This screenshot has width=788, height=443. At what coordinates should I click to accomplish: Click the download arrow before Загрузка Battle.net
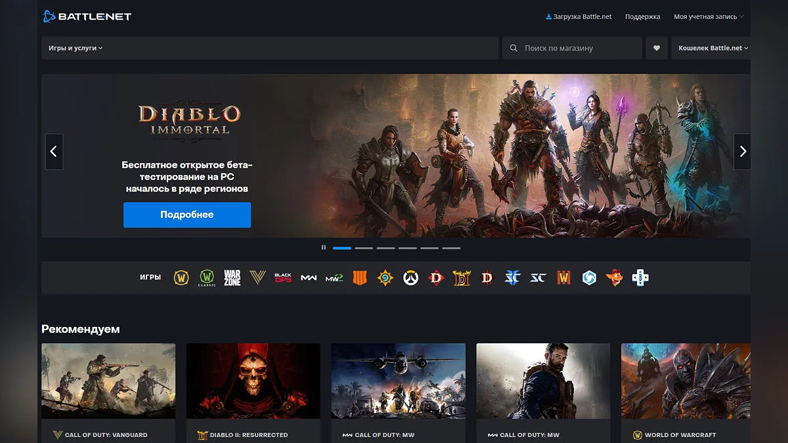(x=549, y=16)
